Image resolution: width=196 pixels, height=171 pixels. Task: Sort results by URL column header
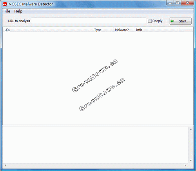pyautogui.click(x=48, y=30)
